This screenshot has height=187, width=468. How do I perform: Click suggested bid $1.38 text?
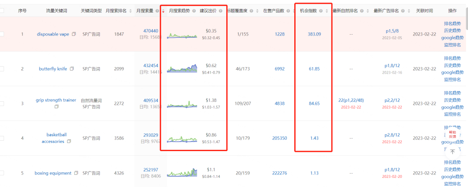(211, 100)
